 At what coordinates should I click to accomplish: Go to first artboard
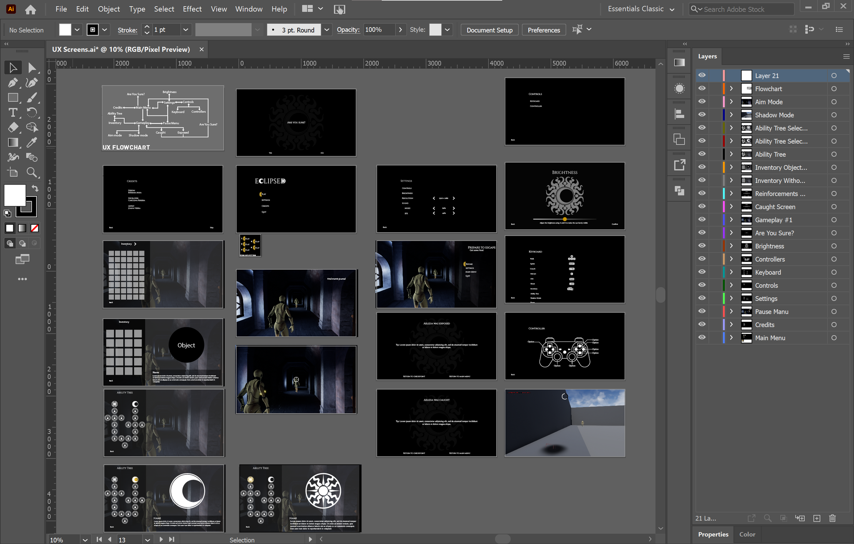point(99,539)
